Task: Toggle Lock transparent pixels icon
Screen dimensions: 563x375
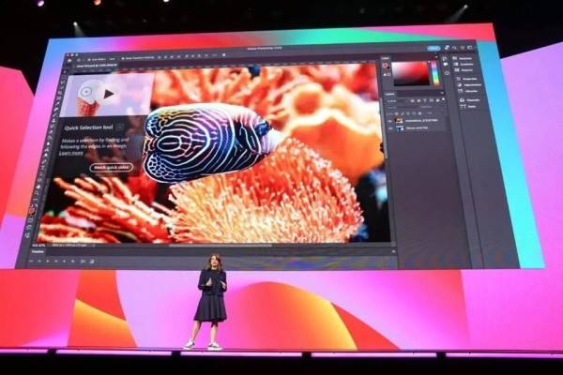Action: [x=396, y=113]
